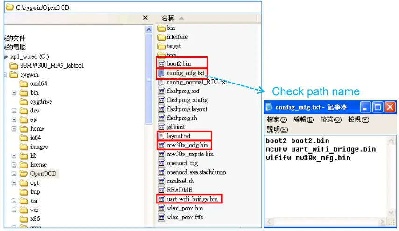The width and height of the screenshot is (399, 231).
Task: Click the wlan_prov.ftfs file icon
Action: pyautogui.click(x=162, y=217)
